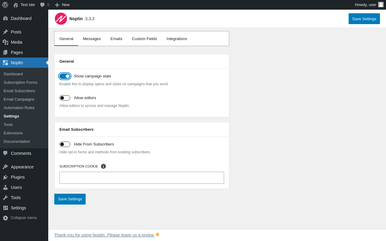Switch to the Messages tab

tap(92, 39)
